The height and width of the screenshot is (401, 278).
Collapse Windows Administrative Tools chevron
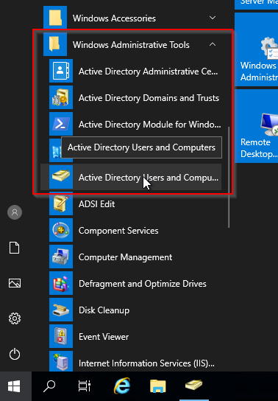point(213,44)
